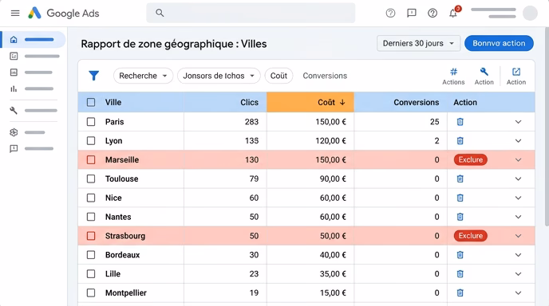Click the trash icon in Montpellier row
This screenshot has width=549, height=306.
coord(460,292)
